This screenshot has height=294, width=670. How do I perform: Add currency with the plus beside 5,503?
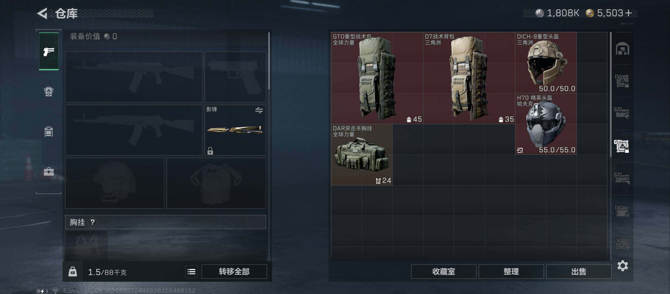(x=628, y=13)
